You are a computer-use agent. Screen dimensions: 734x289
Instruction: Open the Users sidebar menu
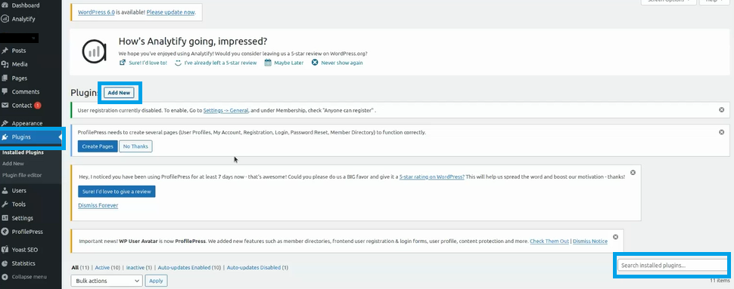[19, 190]
